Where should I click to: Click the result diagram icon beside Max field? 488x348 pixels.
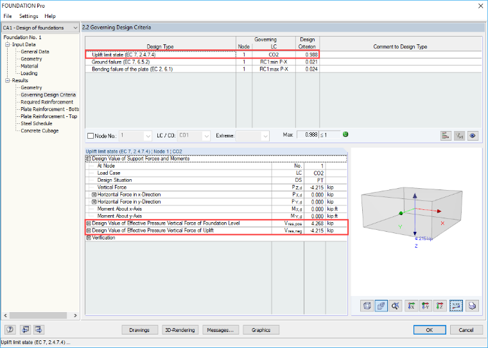[x=446, y=135]
